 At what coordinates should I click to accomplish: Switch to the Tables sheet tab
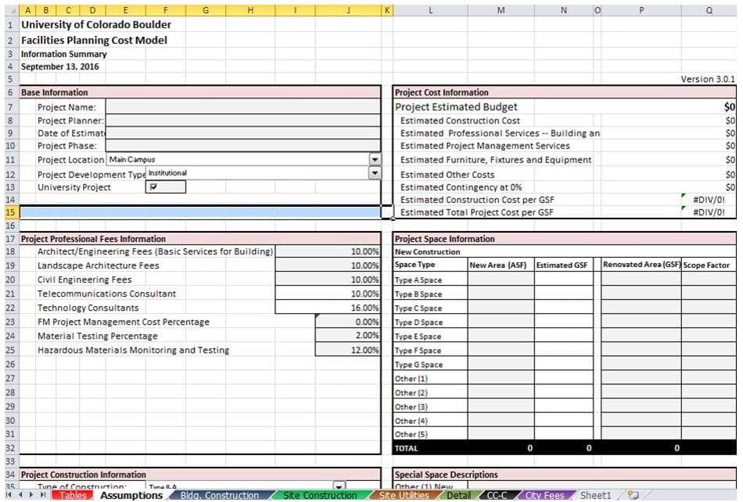point(73,496)
